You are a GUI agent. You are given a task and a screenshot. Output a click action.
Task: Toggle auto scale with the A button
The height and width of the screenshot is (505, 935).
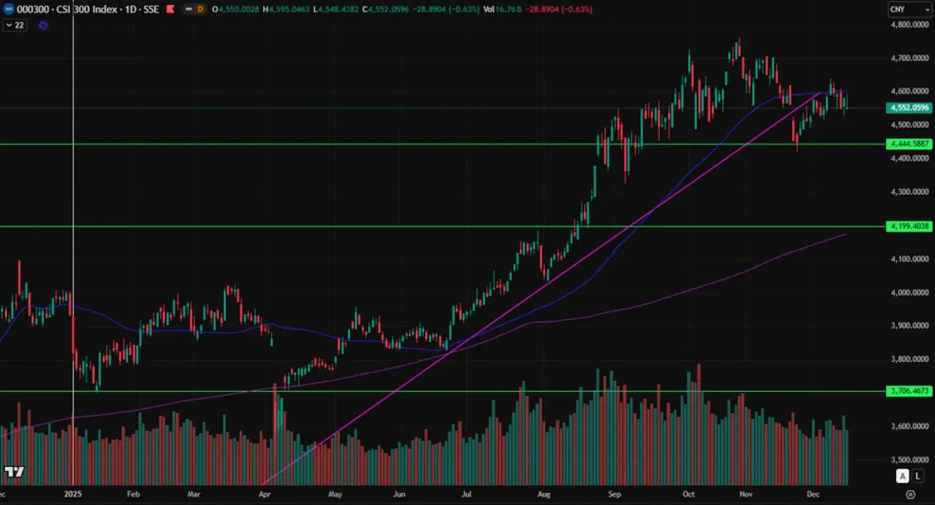tap(902, 476)
